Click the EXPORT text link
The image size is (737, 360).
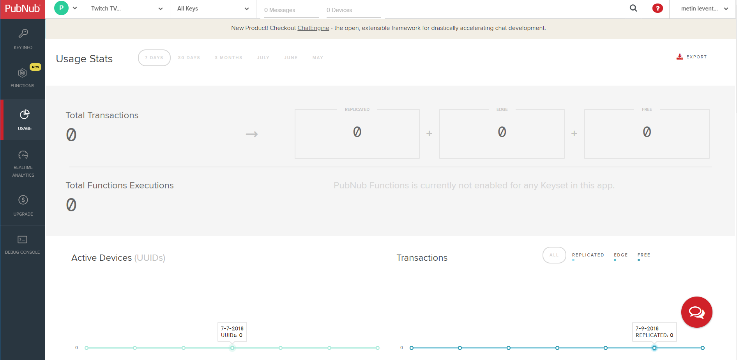point(696,57)
